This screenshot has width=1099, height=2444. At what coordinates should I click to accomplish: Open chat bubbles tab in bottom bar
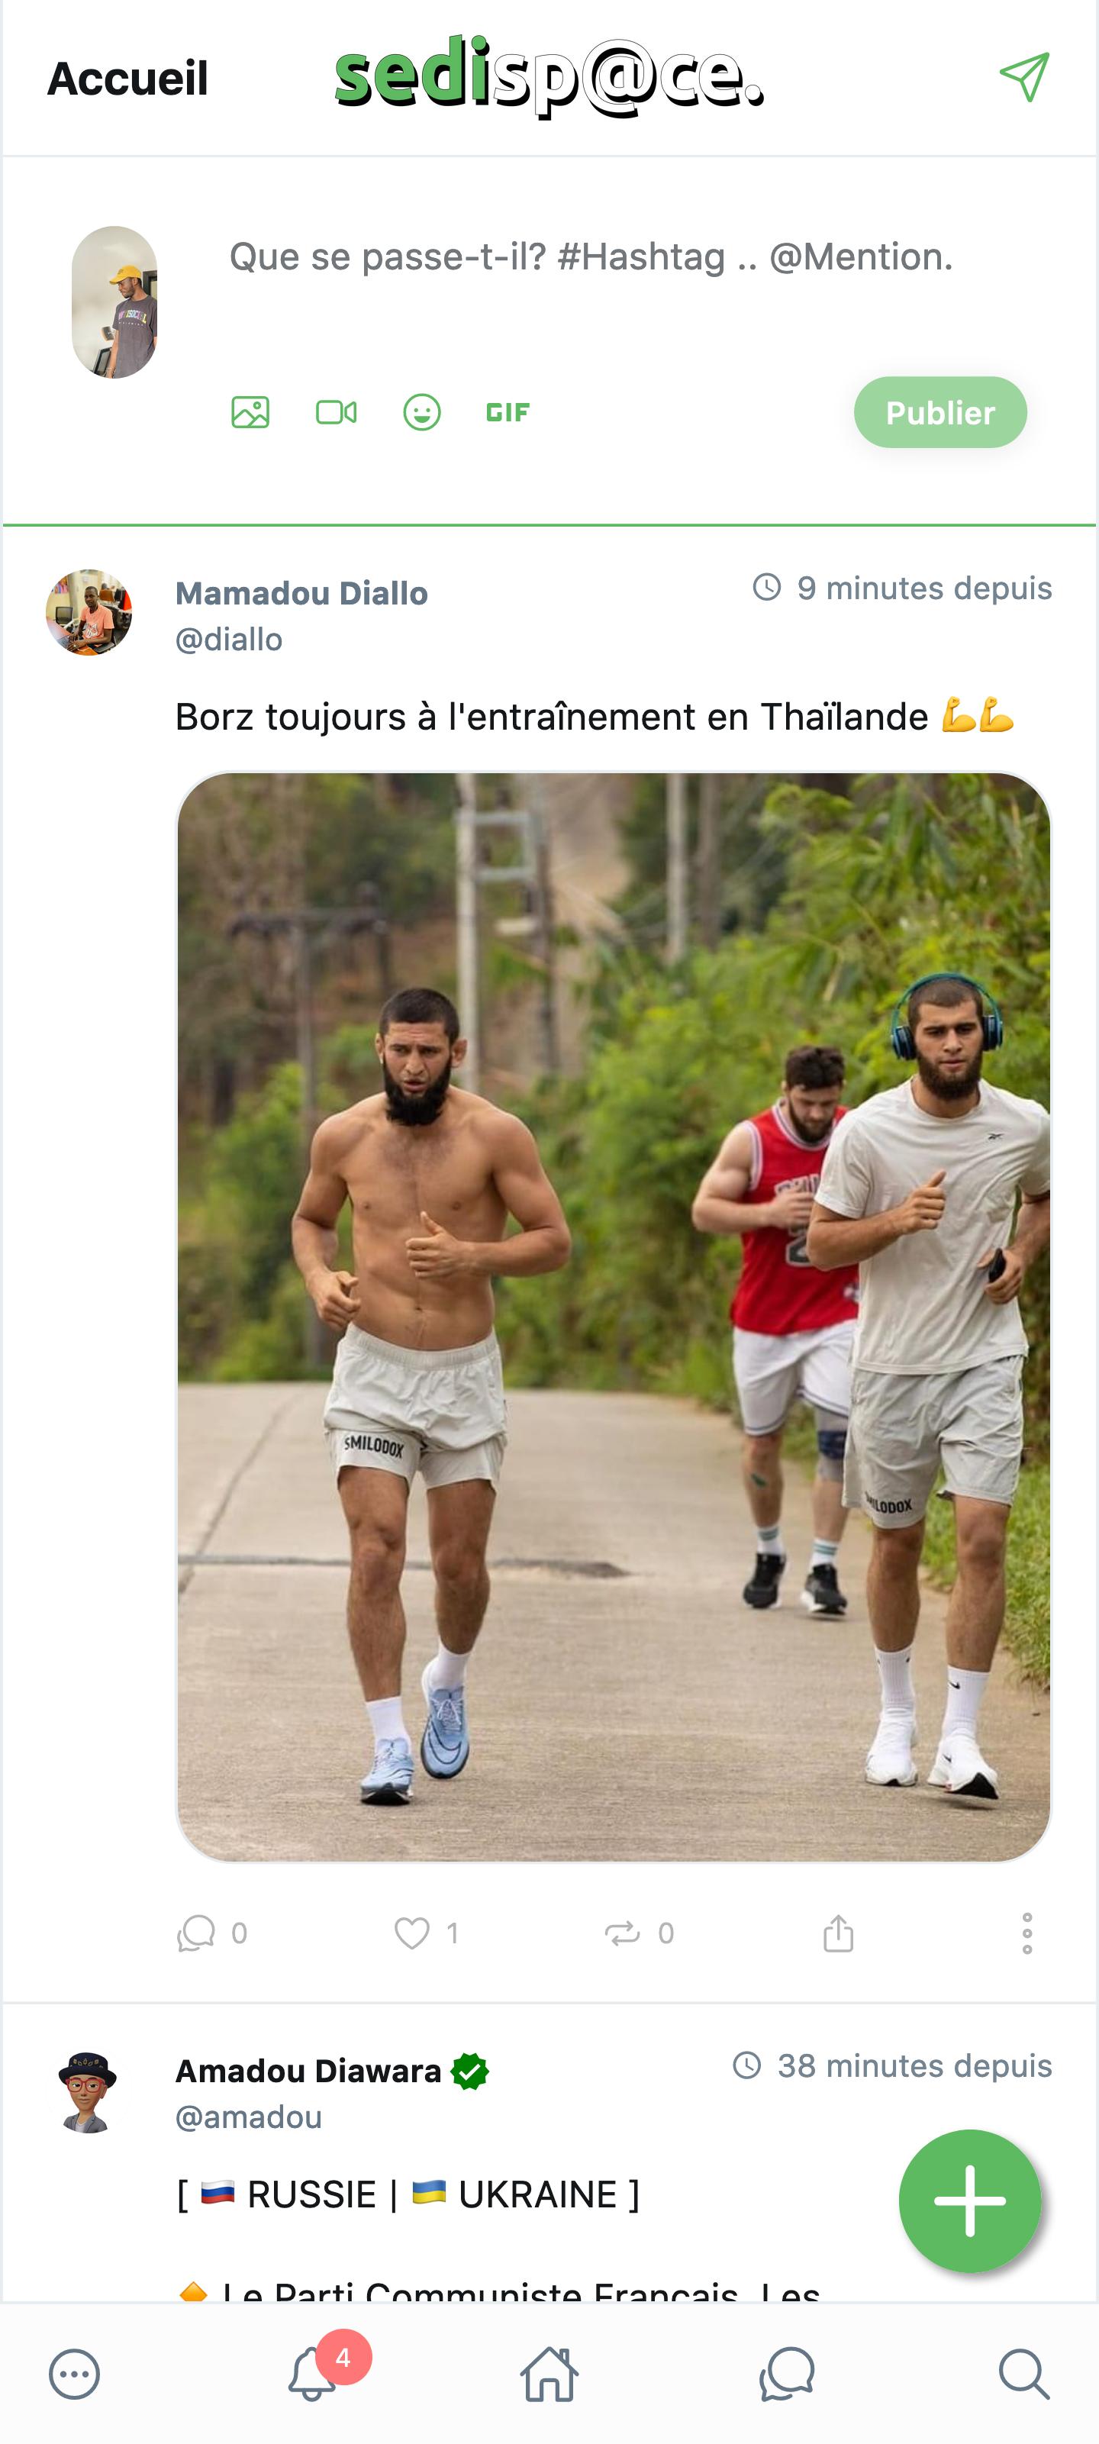[x=787, y=2375]
